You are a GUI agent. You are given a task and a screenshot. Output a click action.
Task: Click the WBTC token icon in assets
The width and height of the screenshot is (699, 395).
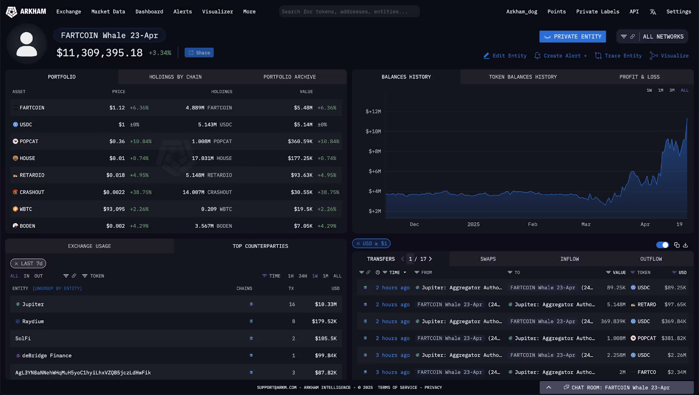tap(15, 209)
